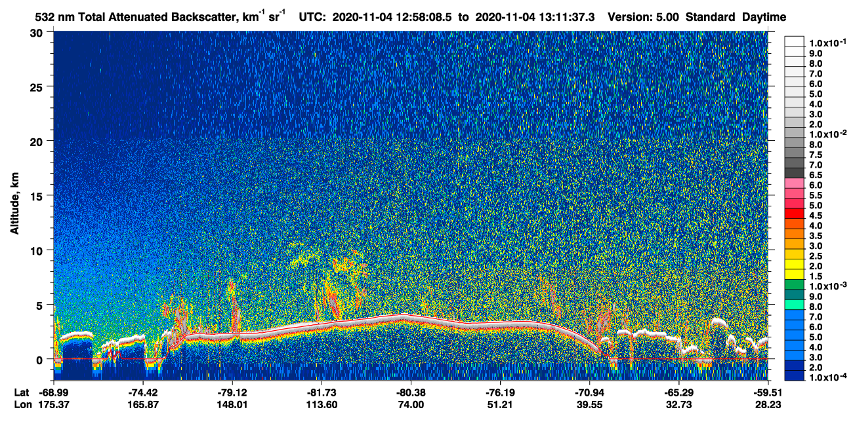Click longitude value '165.87'
The height and width of the screenshot is (437, 853).
tap(143, 404)
